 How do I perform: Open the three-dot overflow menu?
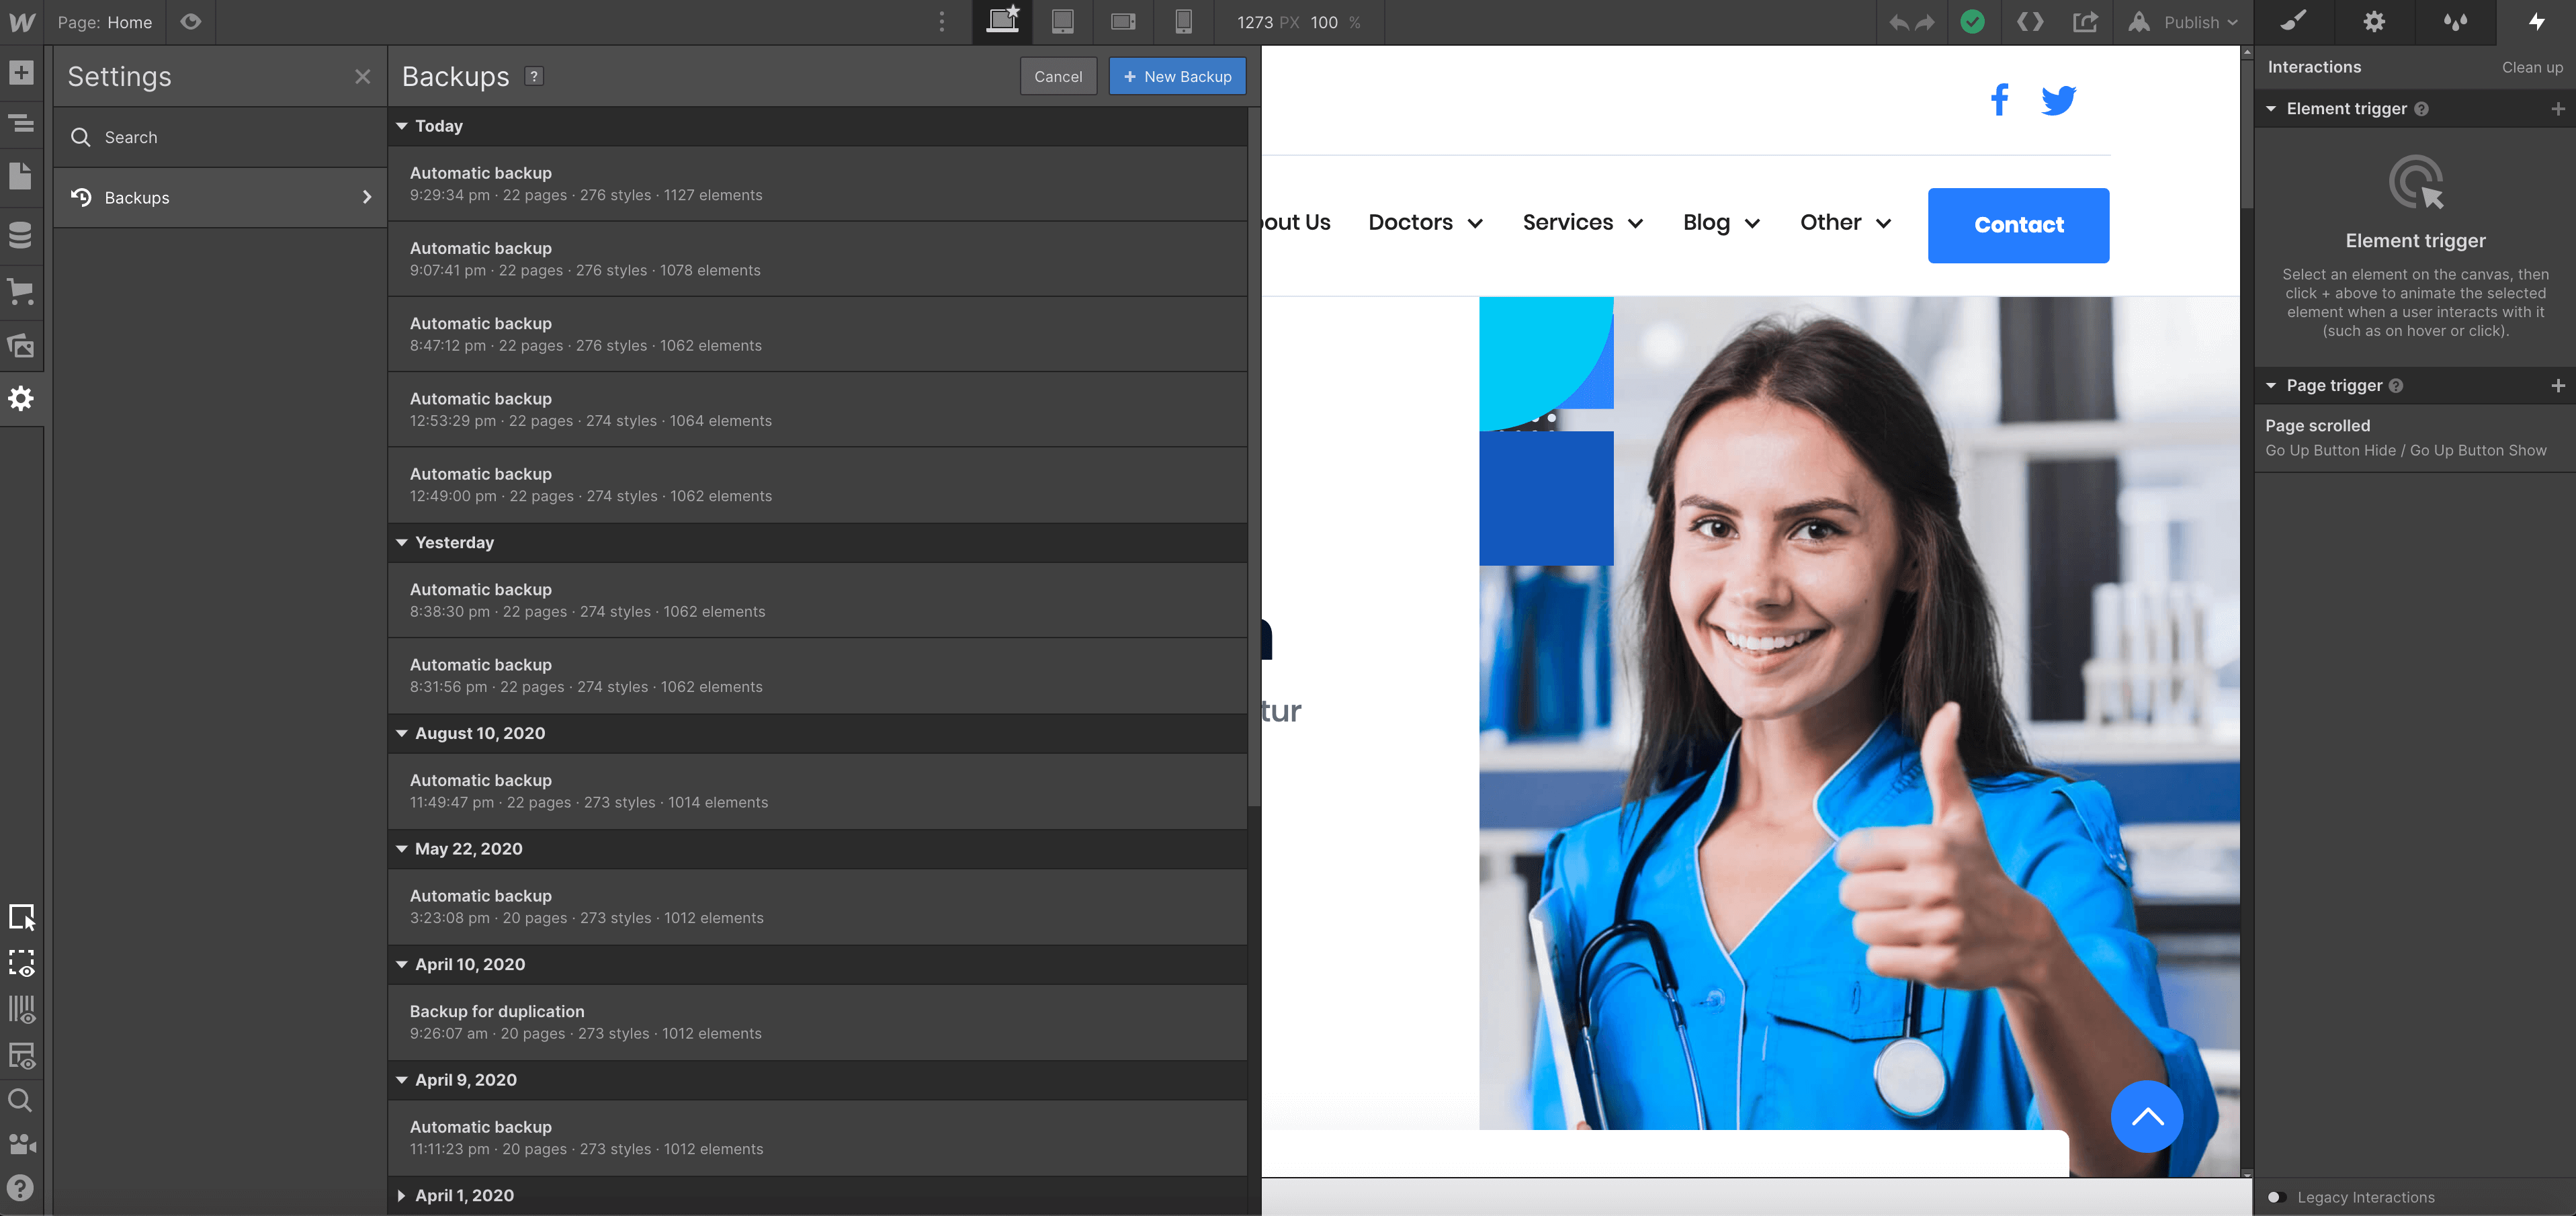pos(941,22)
